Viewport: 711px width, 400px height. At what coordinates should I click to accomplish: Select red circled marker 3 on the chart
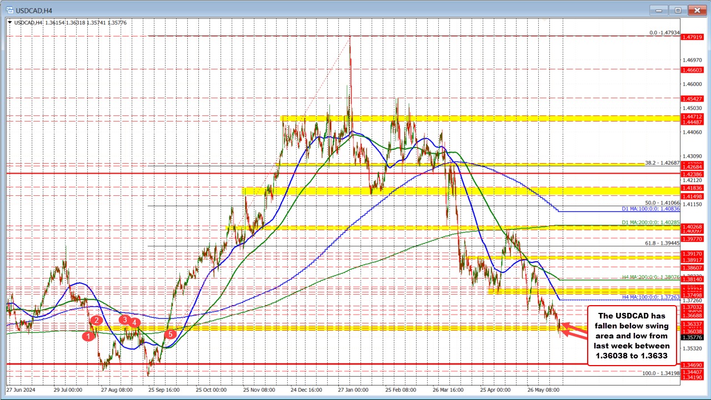coord(125,320)
